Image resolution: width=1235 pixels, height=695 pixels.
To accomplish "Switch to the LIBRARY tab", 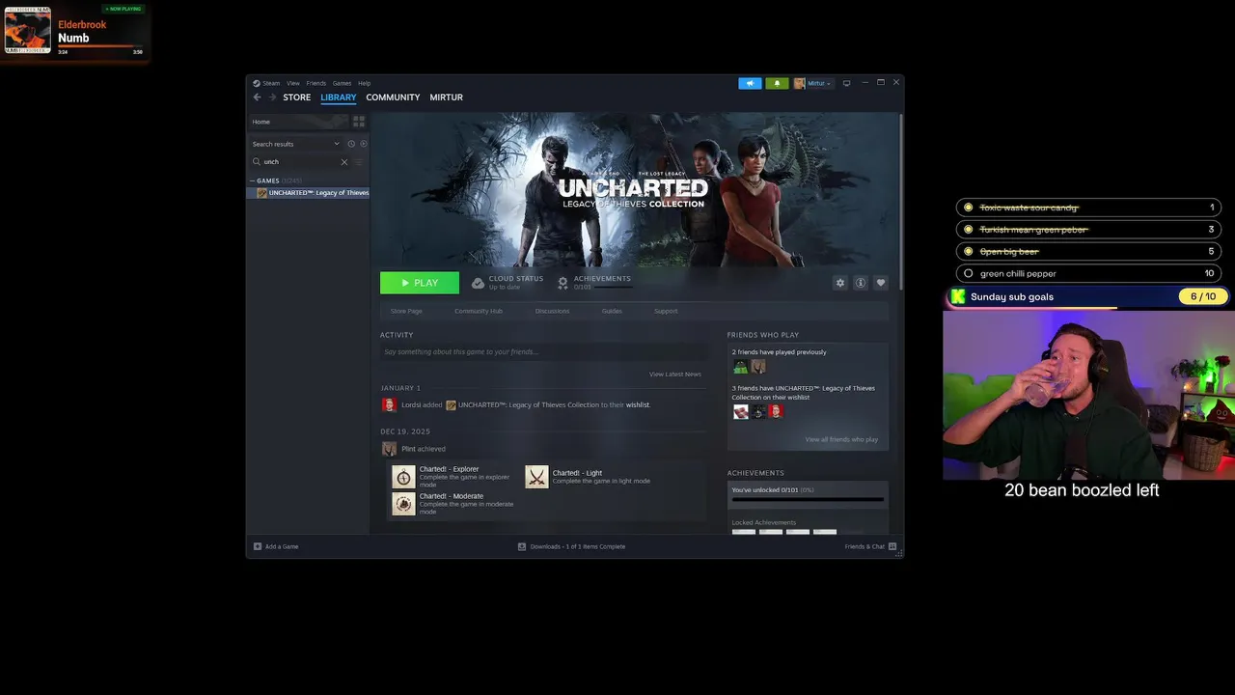I will (x=339, y=97).
